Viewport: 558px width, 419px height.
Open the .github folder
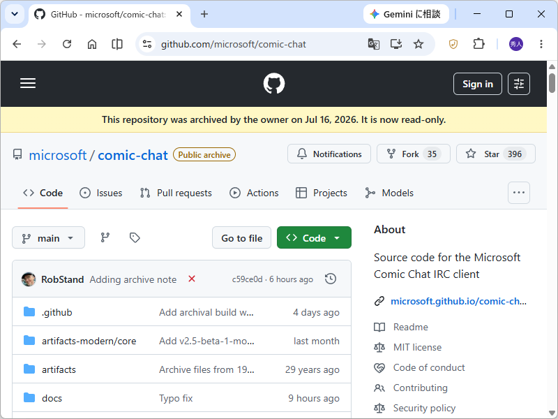tap(57, 312)
